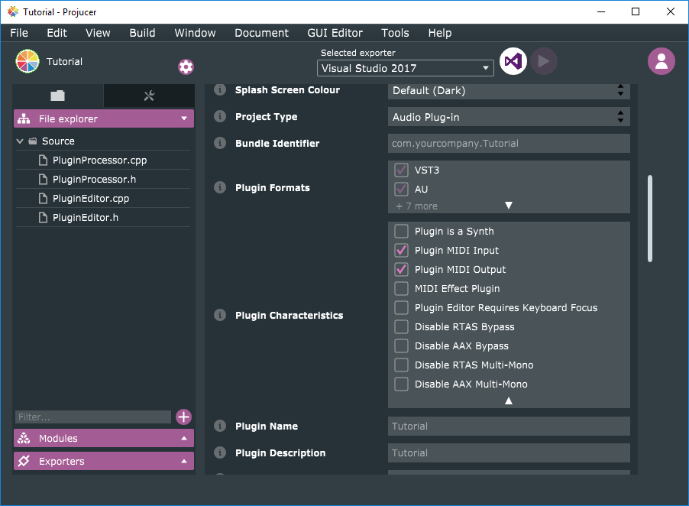Enable Plugin Editor Requires Keyboard Focus
Viewport: 689px width, 506px height.
[401, 308]
